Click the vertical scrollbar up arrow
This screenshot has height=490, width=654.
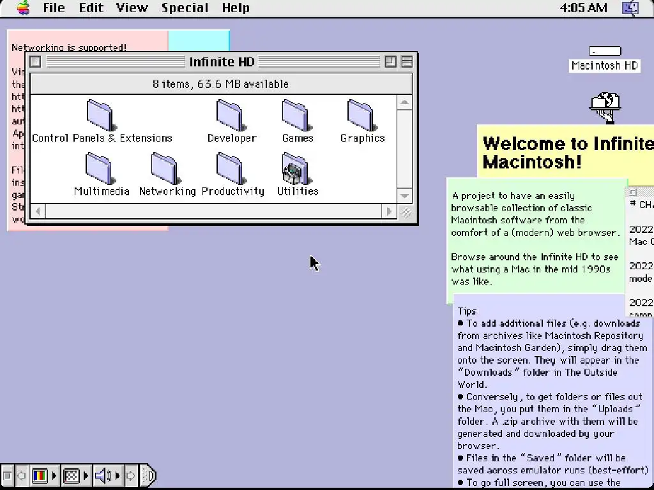coord(404,102)
